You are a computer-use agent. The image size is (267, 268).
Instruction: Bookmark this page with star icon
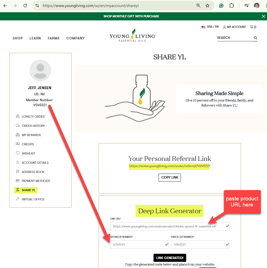(x=207, y=6)
